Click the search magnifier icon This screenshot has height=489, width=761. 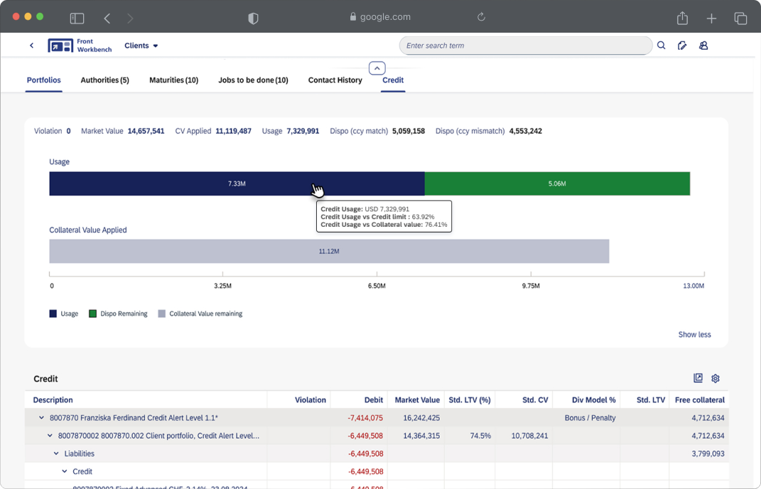(x=661, y=45)
